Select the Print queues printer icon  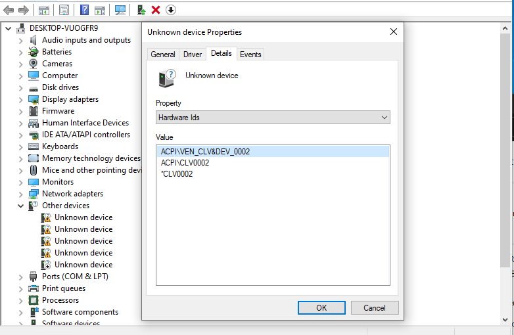pyautogui.click(x=33, y=288)
